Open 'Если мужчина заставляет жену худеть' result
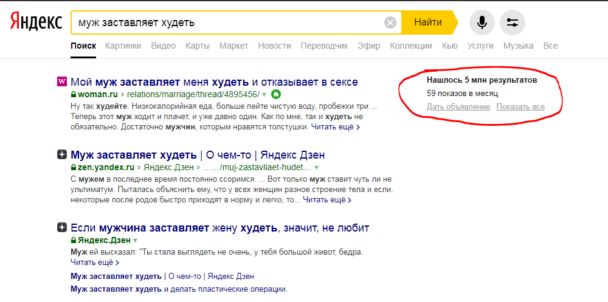The height and width of the screenshot is (302, 608). (220, 228)
